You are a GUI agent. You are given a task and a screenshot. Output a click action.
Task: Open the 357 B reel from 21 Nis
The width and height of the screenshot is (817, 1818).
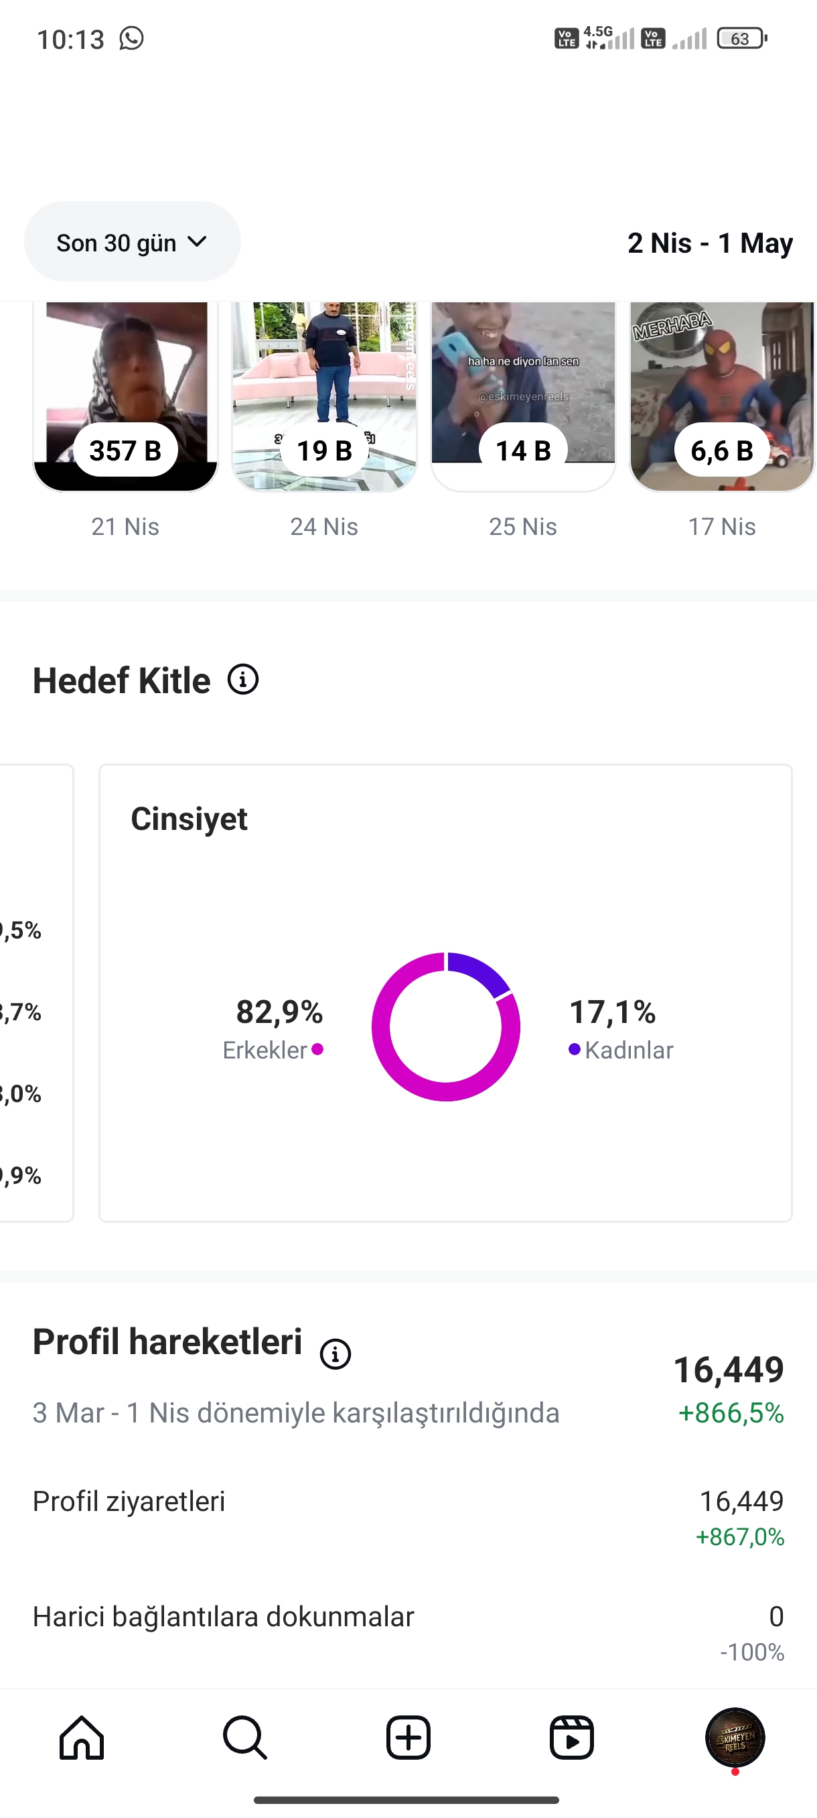pyautogui.click(x=125, y=397)
